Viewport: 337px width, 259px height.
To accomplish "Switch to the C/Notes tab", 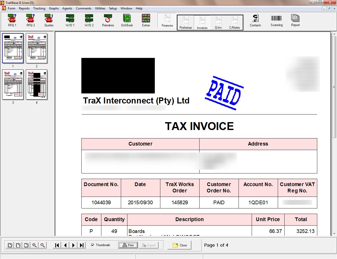I will [x=235, y=23].
